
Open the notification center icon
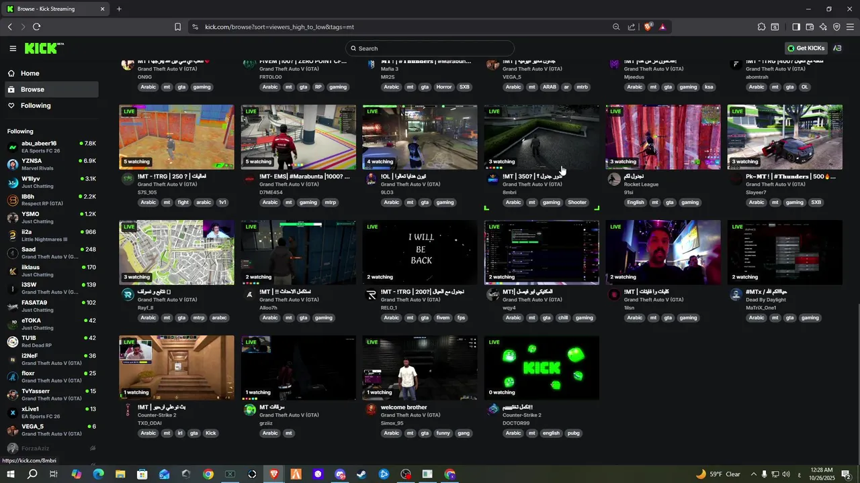coord(846,474)
